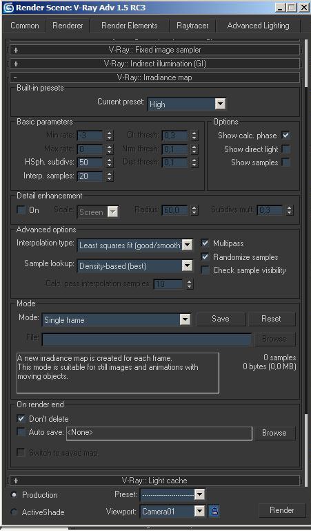
Task: Click the irradiance map mode description box
Action: point(118,373)
